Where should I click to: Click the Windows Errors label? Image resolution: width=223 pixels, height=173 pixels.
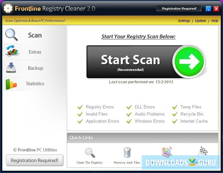149,121
